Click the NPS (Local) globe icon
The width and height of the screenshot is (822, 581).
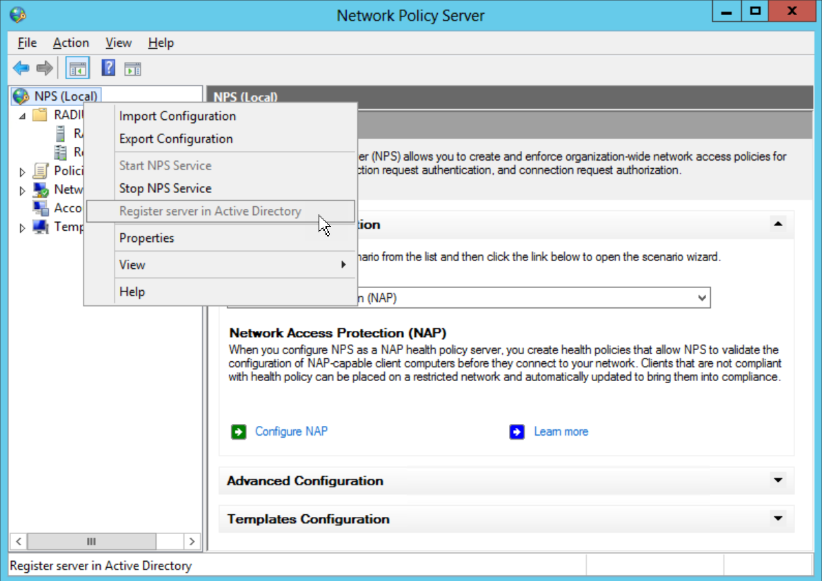21,96
